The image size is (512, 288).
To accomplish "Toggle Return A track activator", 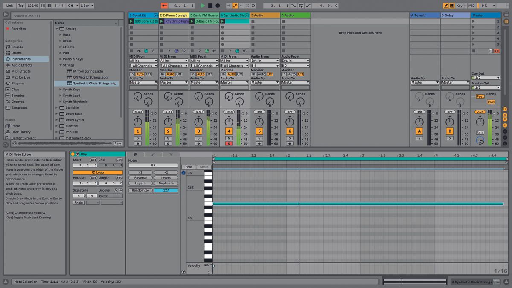I will [x=419, y=131].
